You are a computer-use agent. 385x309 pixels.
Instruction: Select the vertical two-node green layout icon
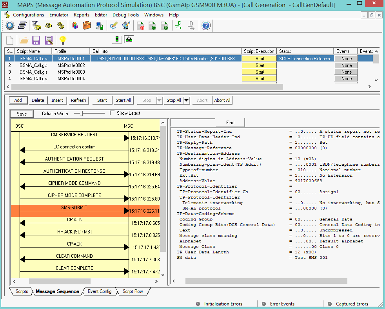(x=117, y=39)
